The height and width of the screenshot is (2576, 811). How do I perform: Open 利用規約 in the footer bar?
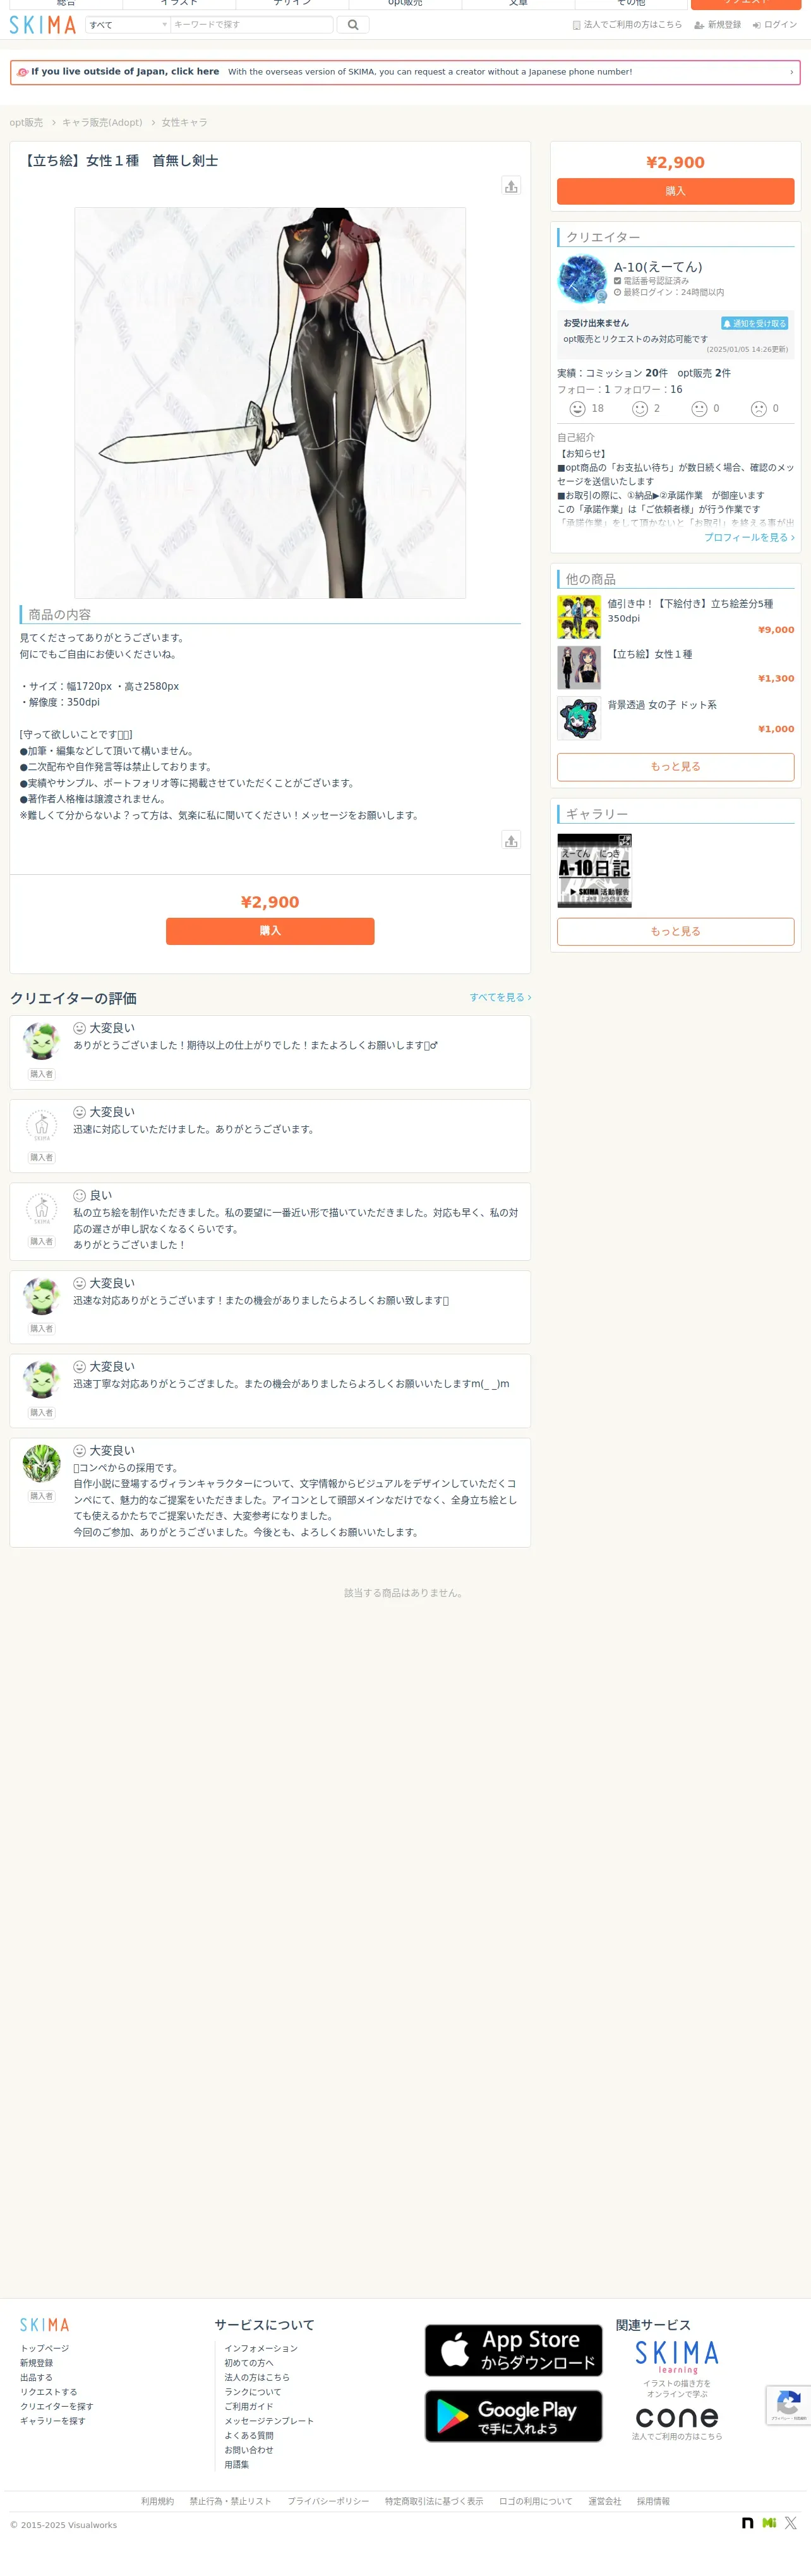(157, 2501)
